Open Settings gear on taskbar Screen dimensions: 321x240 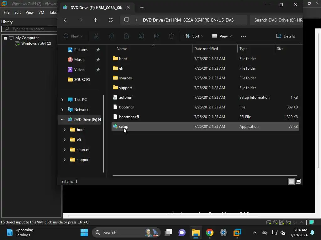[223, 232]
